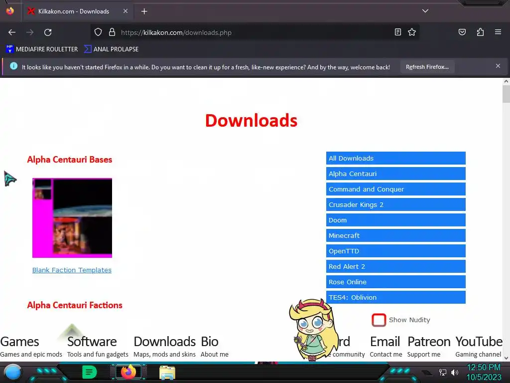Go to the Software section link
Viewport: 510px width, 383px height.
[x=98, y=347]
